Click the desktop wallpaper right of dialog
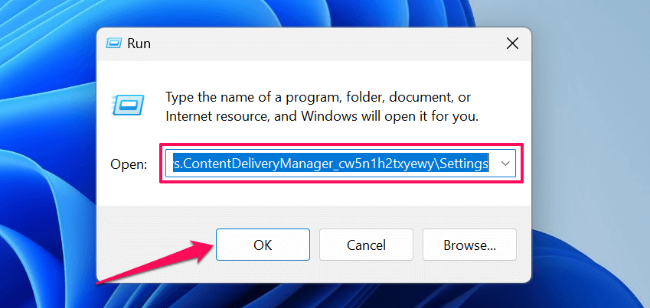This screenshot has width=650, height=308. coord(590,153)
